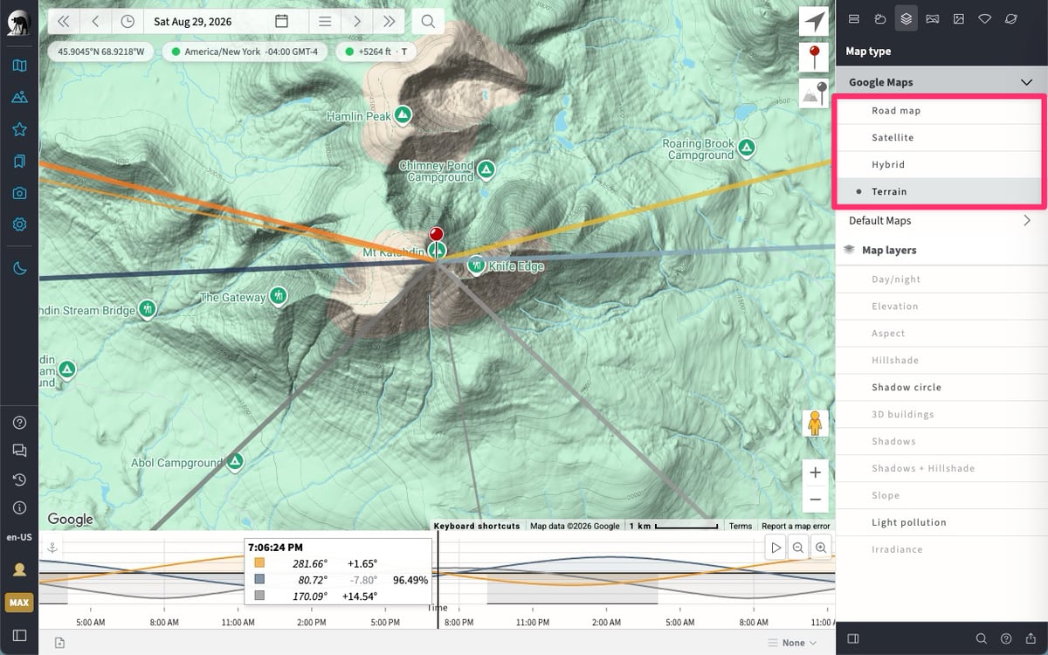Screen dimensions: 1048x655
Task: Open the mountains/terrain sidebar icon
Action: [x=19, y=97]
